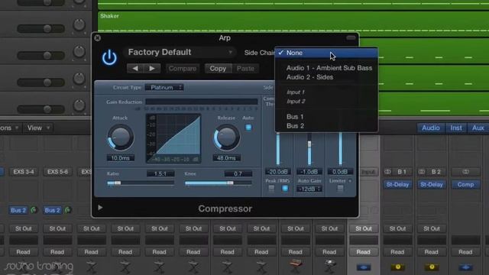This screenshot has height=275, width=489.
Task: Click the Paste button
Action: (x=245, y=68)
